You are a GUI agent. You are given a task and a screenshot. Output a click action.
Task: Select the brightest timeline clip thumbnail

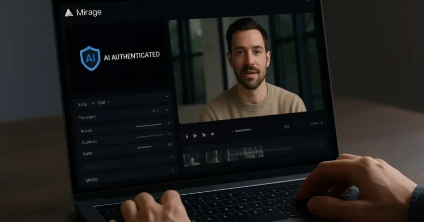(x=245, y=153)
